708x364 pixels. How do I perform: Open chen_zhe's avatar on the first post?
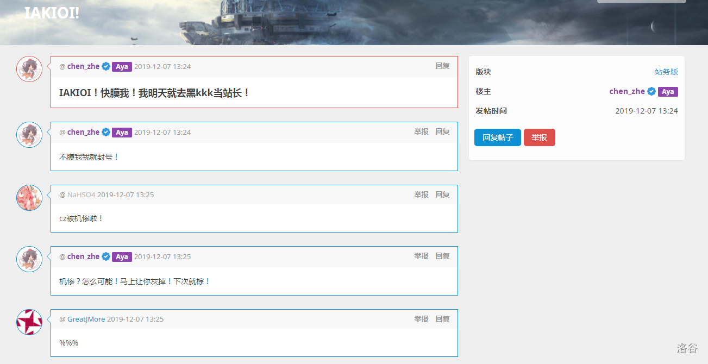click(x=29, y=69)
